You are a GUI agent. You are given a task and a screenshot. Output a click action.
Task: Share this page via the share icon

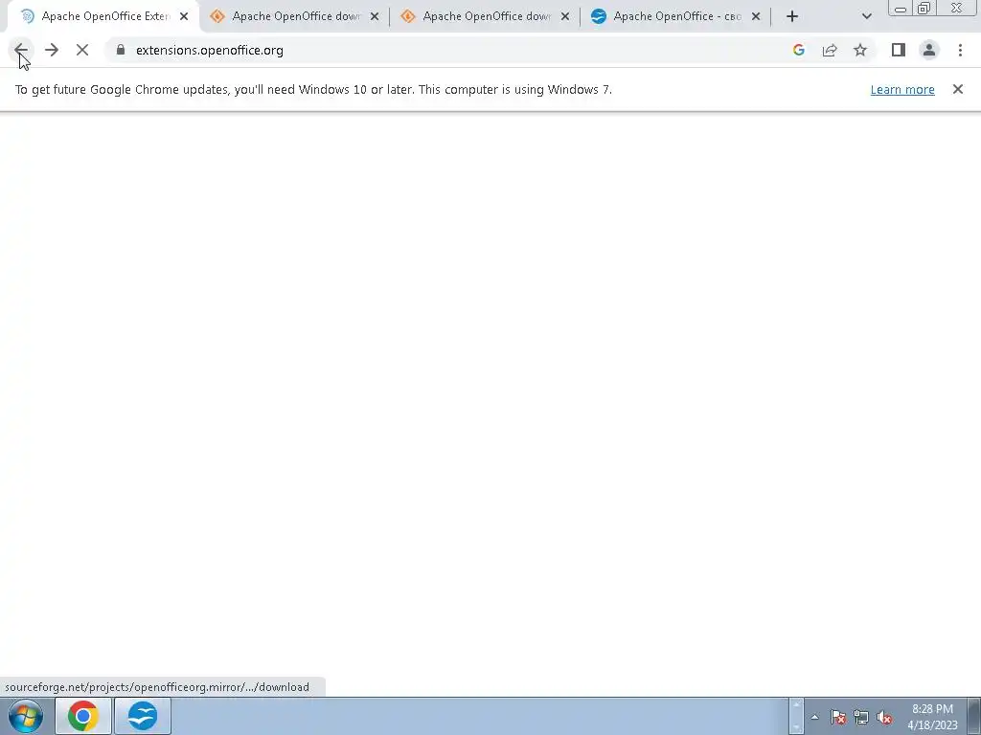(830, 50)
